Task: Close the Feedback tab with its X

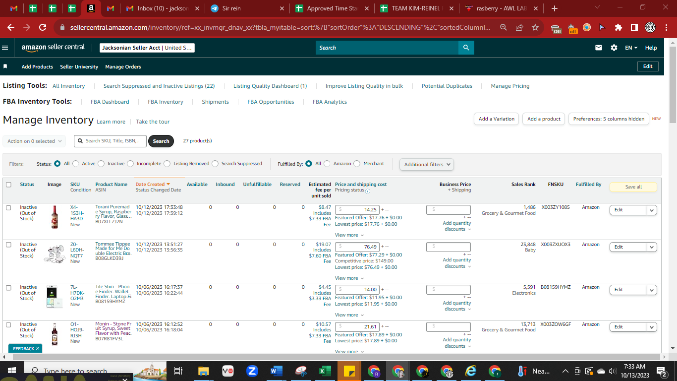Action: (x=37, y=349)
